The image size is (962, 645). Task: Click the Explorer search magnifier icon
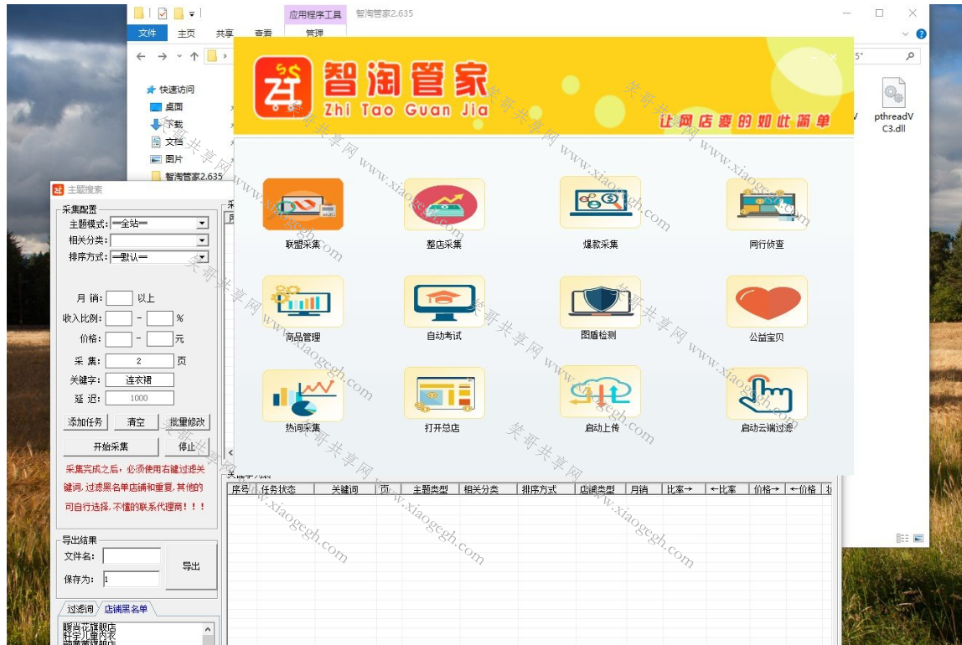910,56
